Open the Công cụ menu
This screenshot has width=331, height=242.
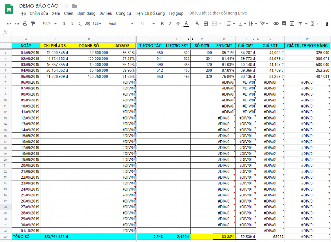(x=123, y=13)
